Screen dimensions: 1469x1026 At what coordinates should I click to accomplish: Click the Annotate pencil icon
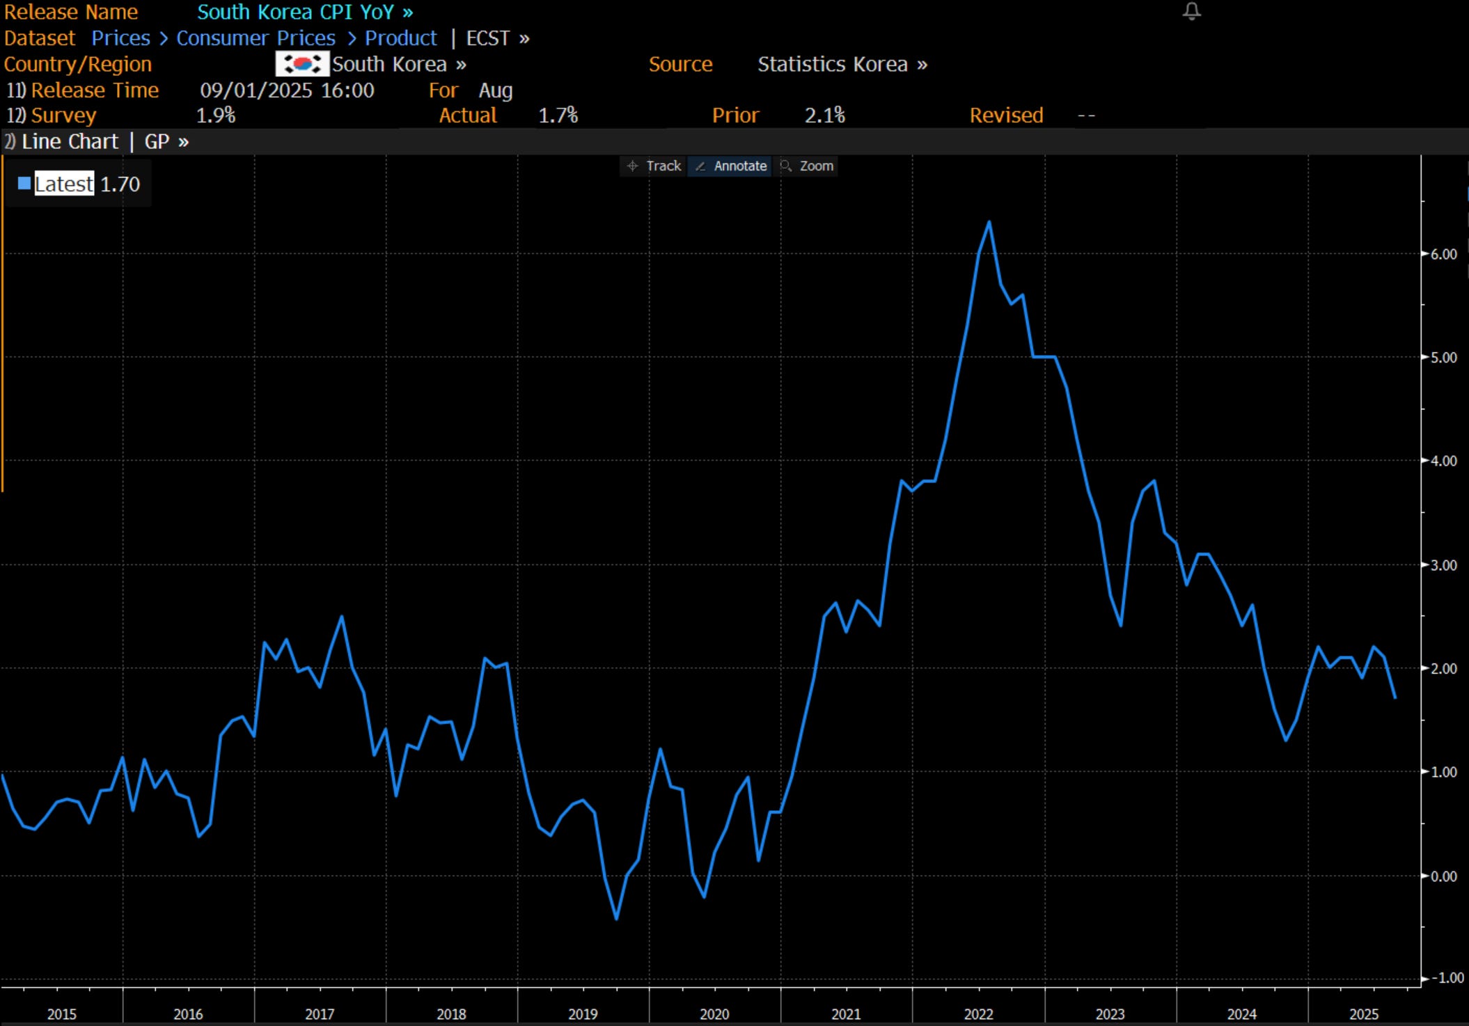coord(700,166)
